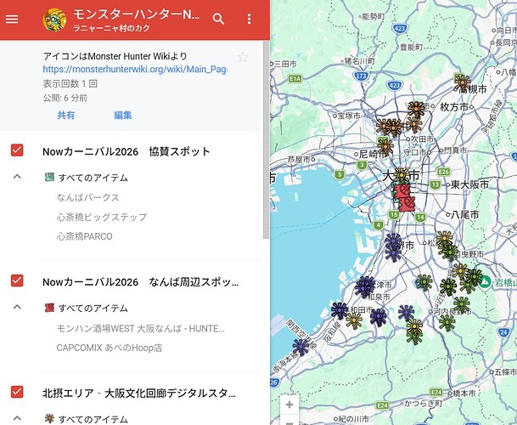517x425 pixels.
Task: Collapse the なんば周辺スポット item list
Action: tap(17, 307)
